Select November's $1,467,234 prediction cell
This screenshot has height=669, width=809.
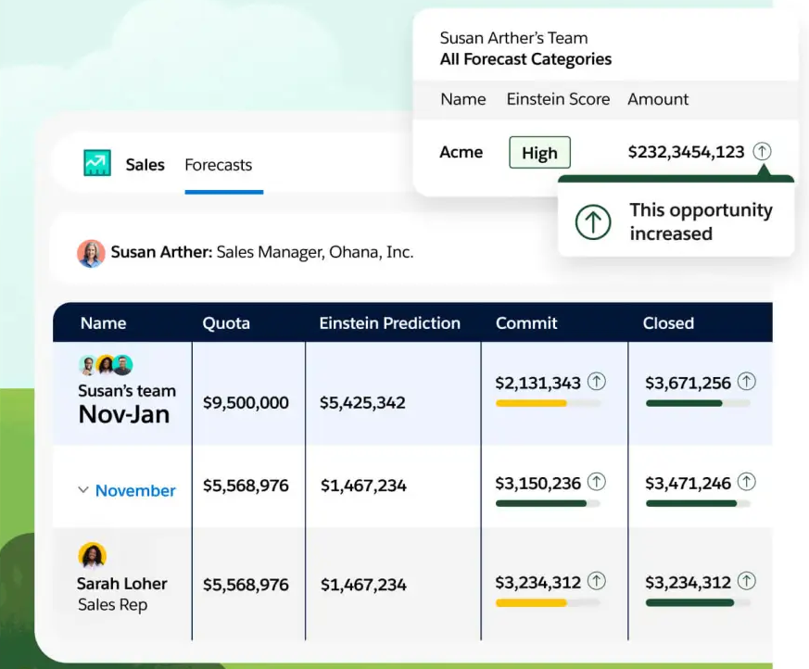point(363,486)
